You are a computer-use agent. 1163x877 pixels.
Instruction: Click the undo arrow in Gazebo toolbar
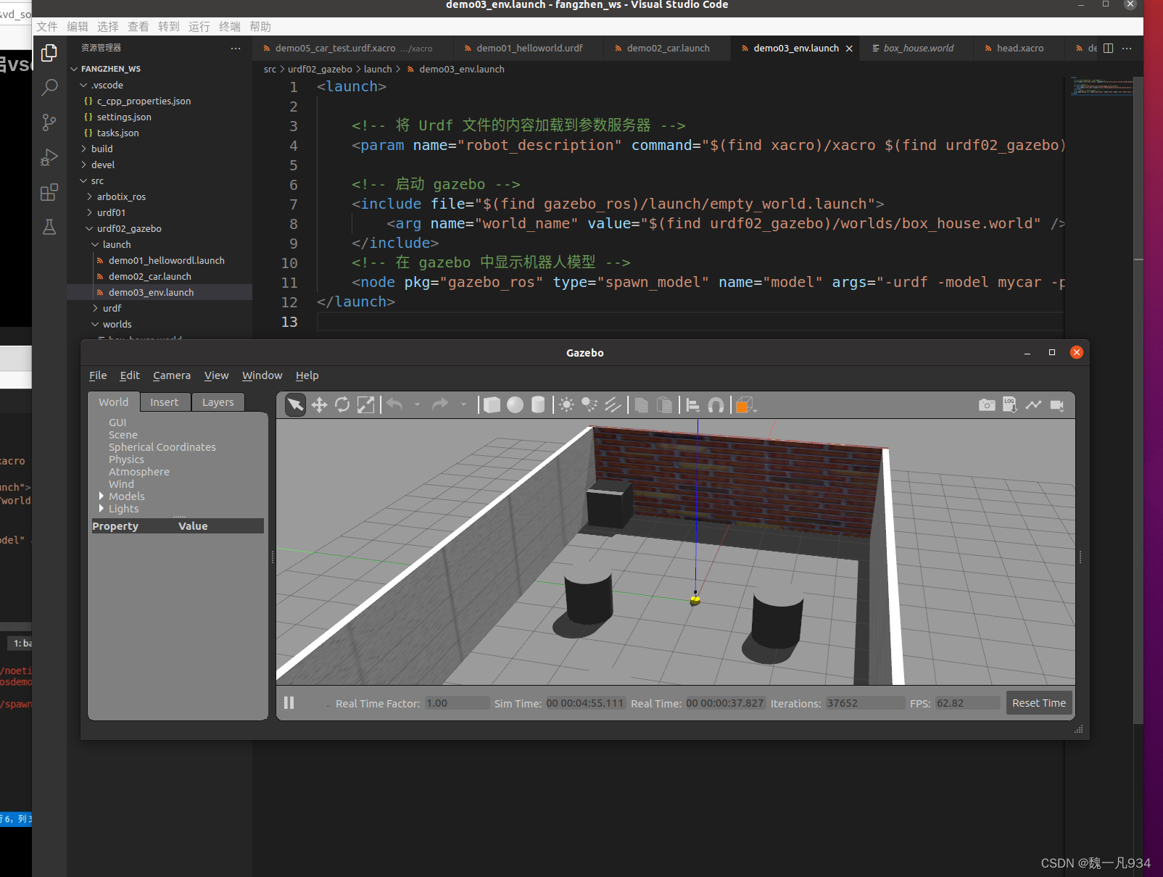click(x=394, y=404)
